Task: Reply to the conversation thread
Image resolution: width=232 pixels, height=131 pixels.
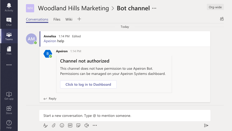Action: coord(50,99)
